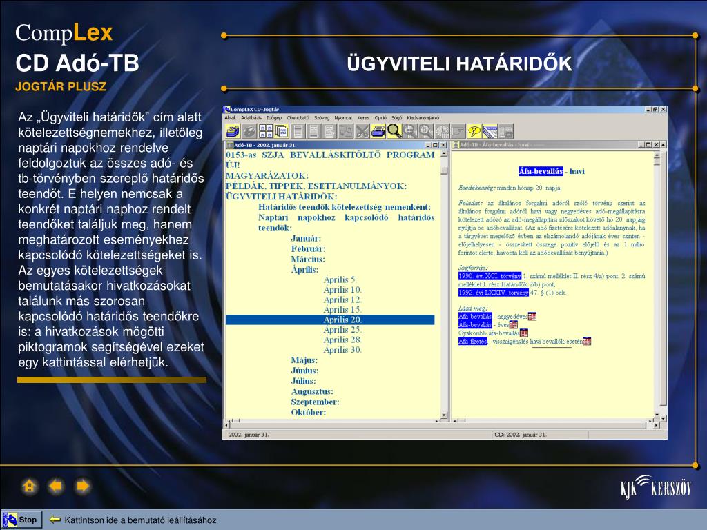Viewport: 707px width, 530px height.
Task: Select 'Április 10.' in the tree
Action: coord(342,289)
